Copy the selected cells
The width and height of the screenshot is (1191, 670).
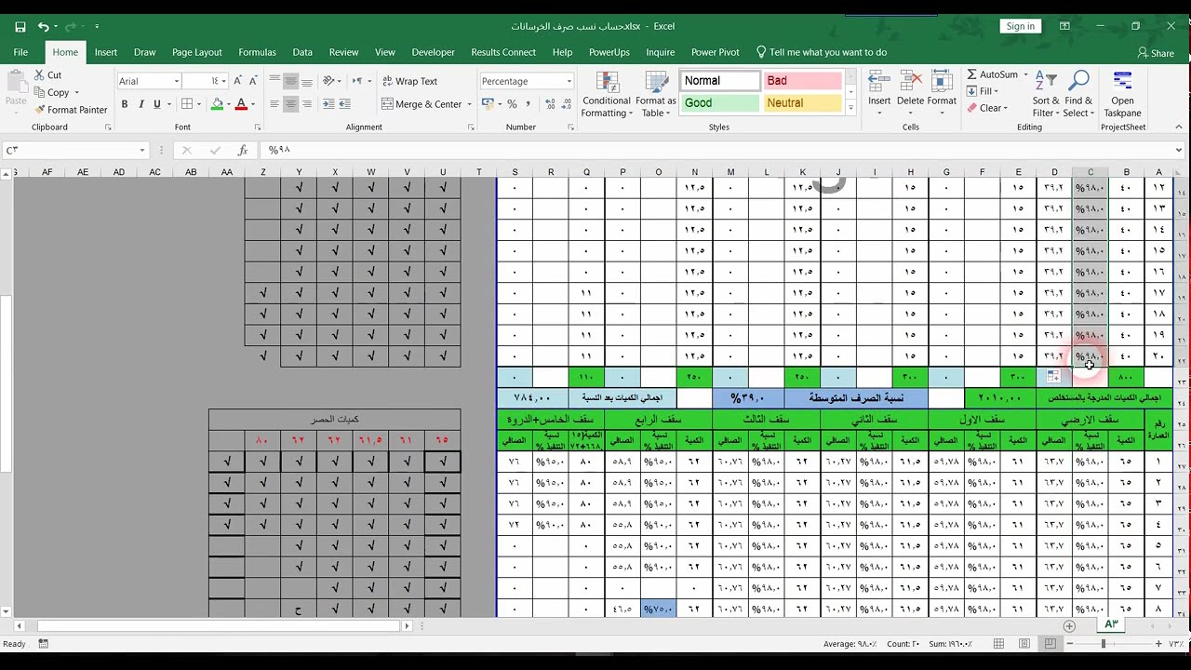[x=51, y=92]
